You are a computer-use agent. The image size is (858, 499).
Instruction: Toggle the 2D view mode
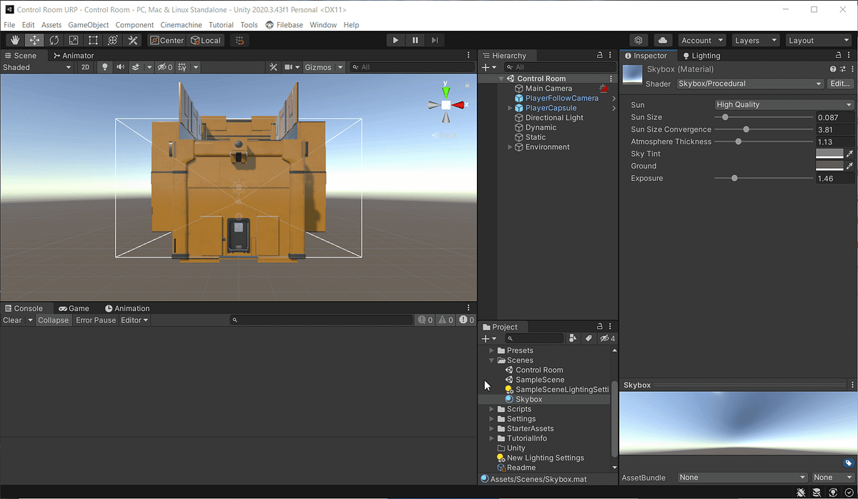tap(85, 66)
